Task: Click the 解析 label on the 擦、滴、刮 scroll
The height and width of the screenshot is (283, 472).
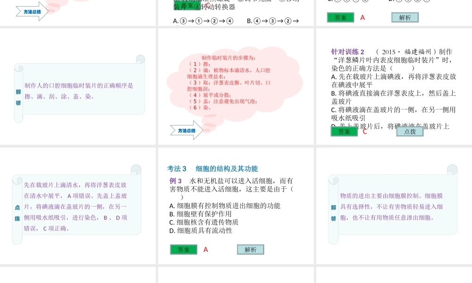Action: point(18,97)
